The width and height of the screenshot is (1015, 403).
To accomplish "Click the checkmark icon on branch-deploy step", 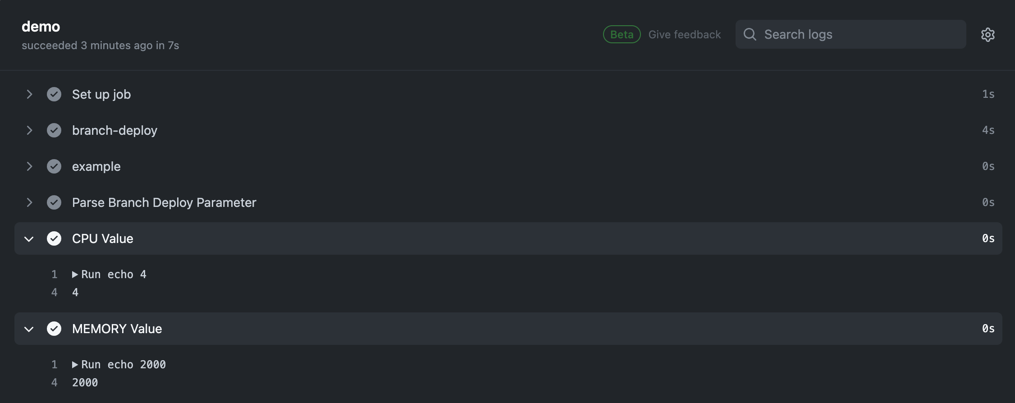I will (x=54, y=130).
